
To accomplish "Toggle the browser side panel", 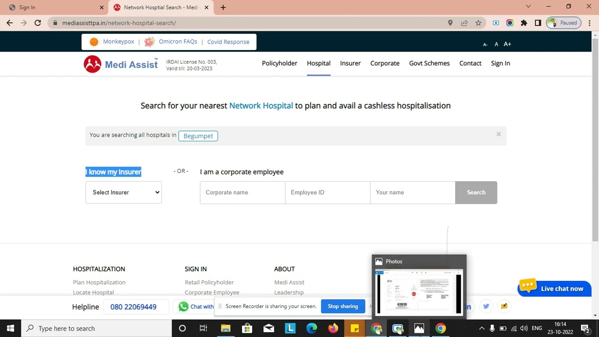I will point(538,23).
